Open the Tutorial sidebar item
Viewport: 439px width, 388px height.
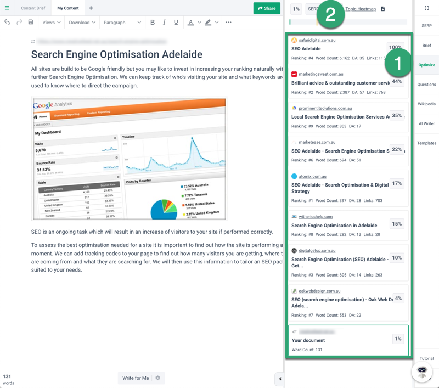[x=427, y=358]
